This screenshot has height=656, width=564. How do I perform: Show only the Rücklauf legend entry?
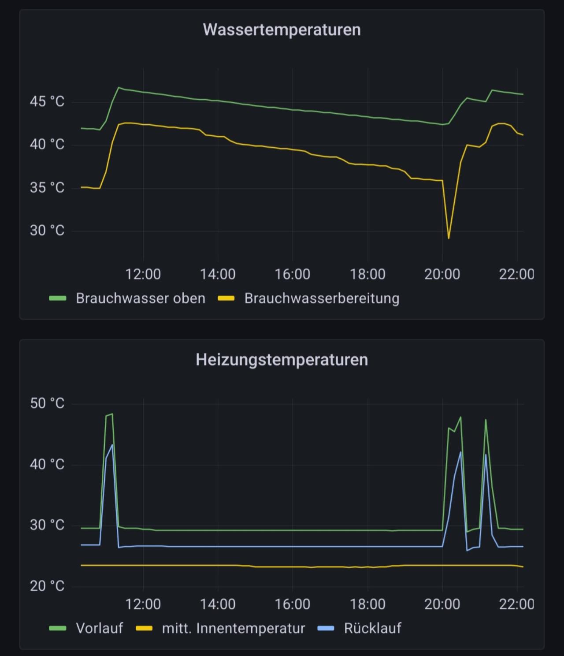[x=372, y=628]
